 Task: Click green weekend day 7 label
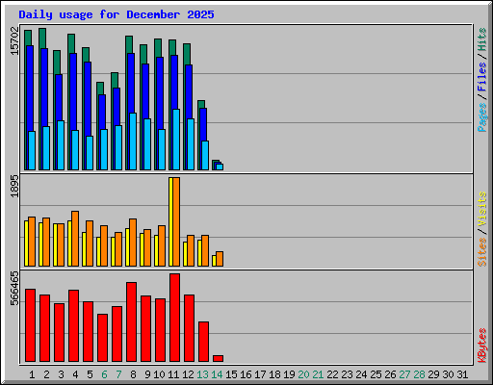coord(118,374)
